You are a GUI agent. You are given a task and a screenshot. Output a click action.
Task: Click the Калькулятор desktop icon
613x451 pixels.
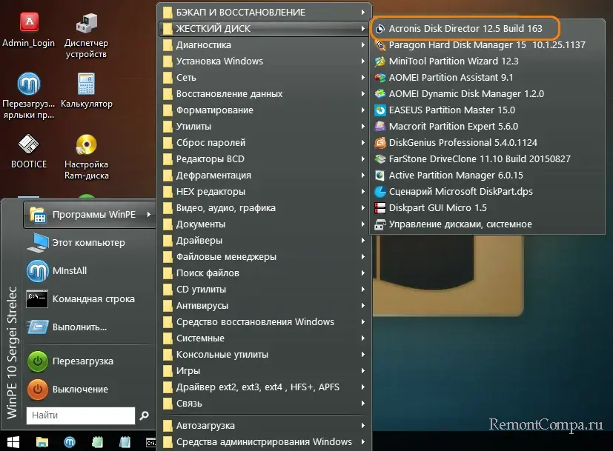point(87,90)
